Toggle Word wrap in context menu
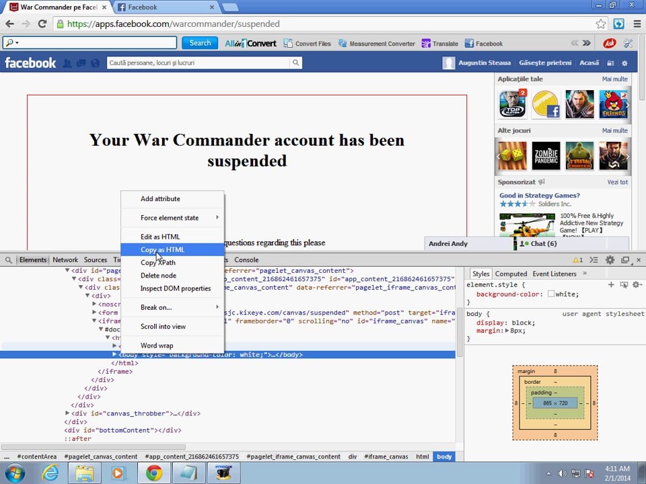The image size is (646, 484). pyautogui.click(x=172, y=346)
